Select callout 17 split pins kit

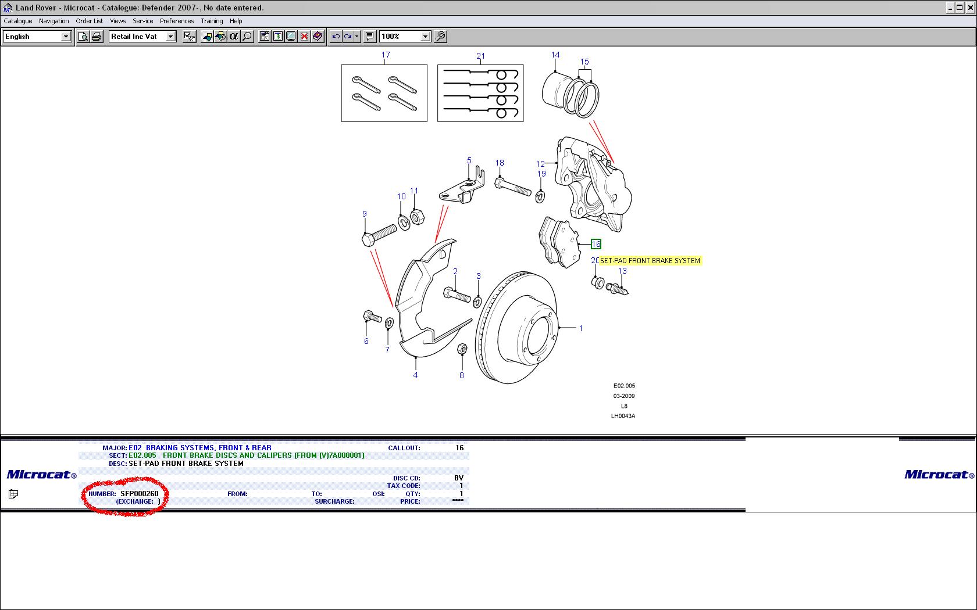pos(386,55)
